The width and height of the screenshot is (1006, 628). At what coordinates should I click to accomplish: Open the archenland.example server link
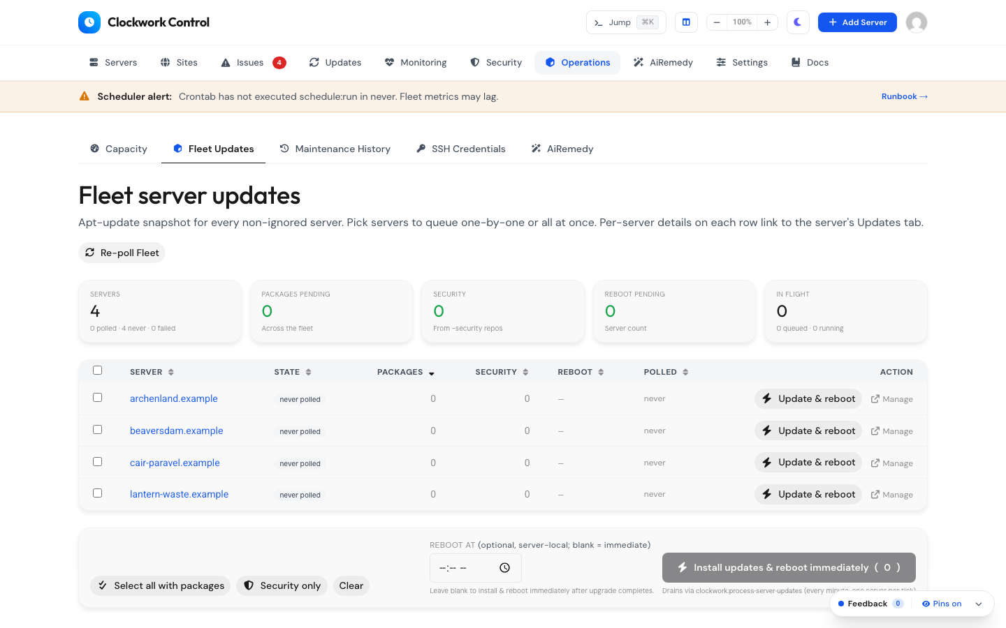pyautogui.click(x=174, y=398)
